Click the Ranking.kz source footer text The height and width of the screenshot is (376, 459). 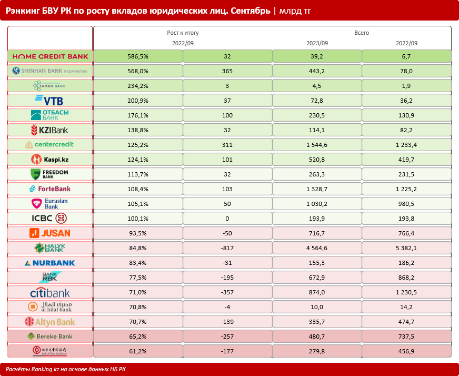[x=66, y=369]
